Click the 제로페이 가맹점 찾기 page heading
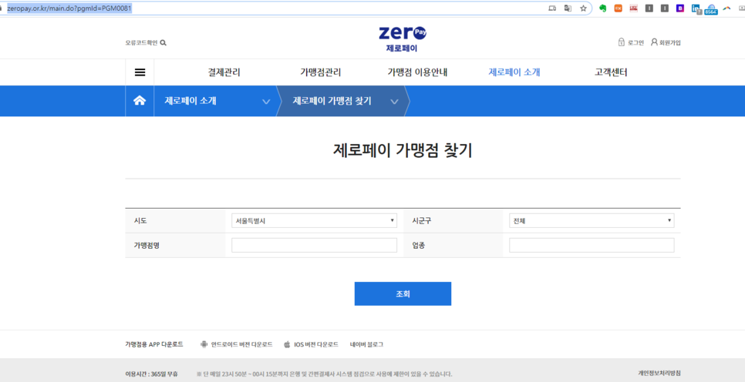Screen dimensions: 745x382 tap(403, 150)
